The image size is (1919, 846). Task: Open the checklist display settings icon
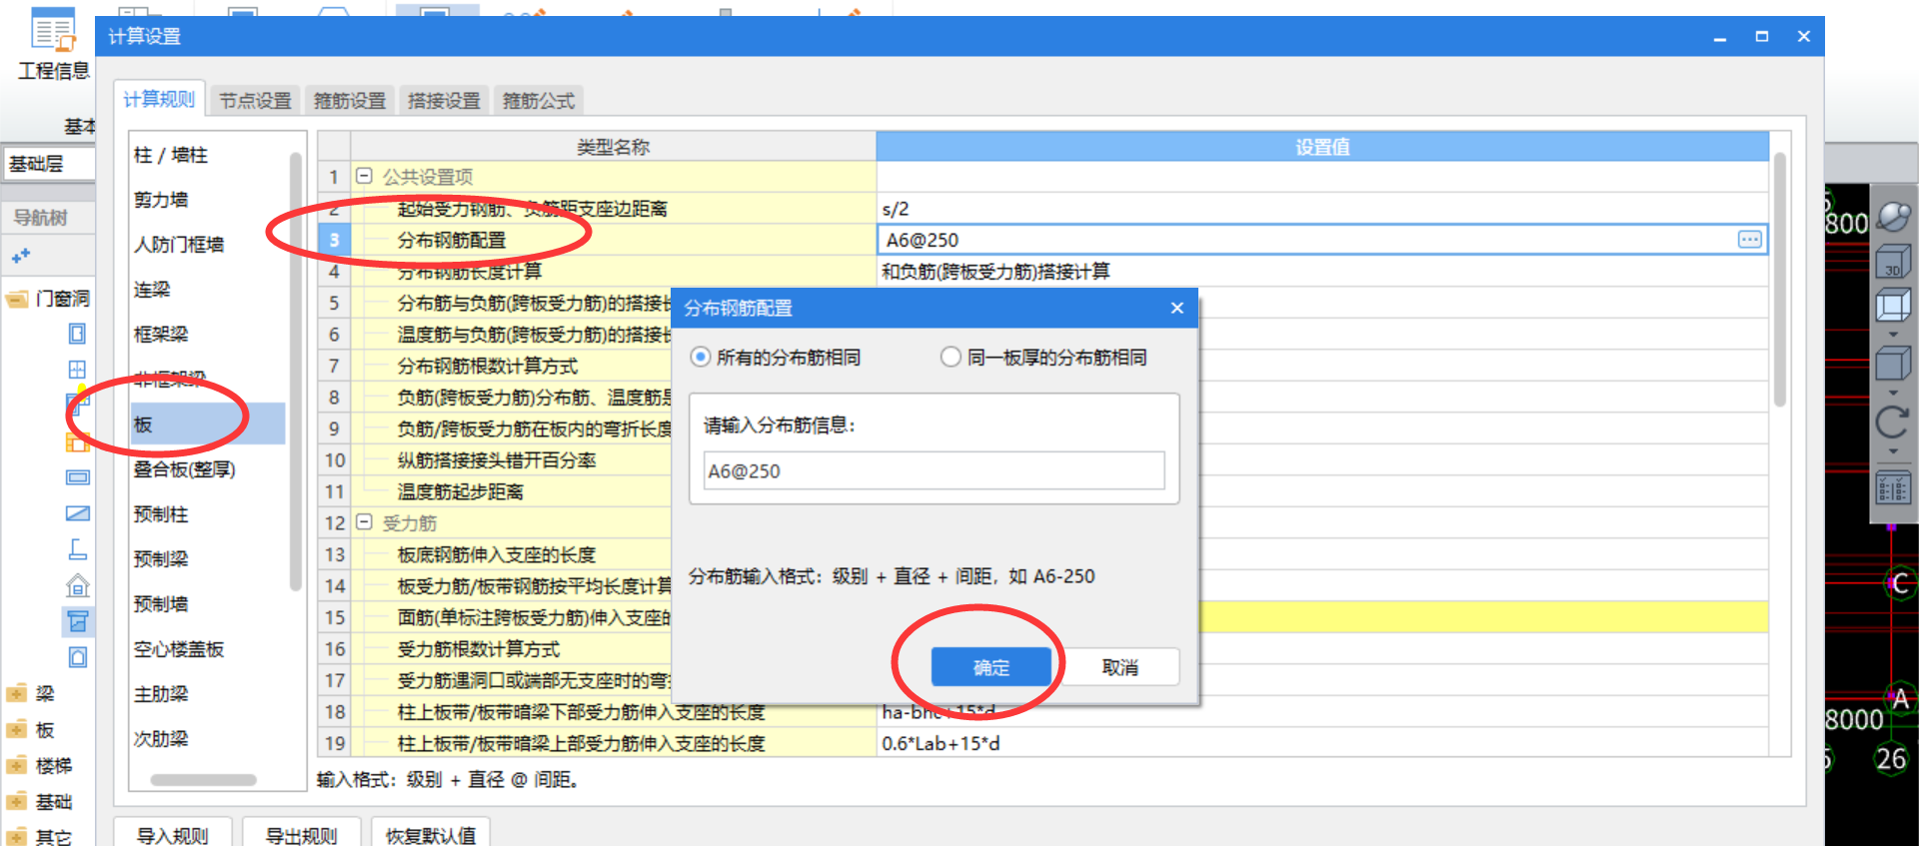point(1892,489)
